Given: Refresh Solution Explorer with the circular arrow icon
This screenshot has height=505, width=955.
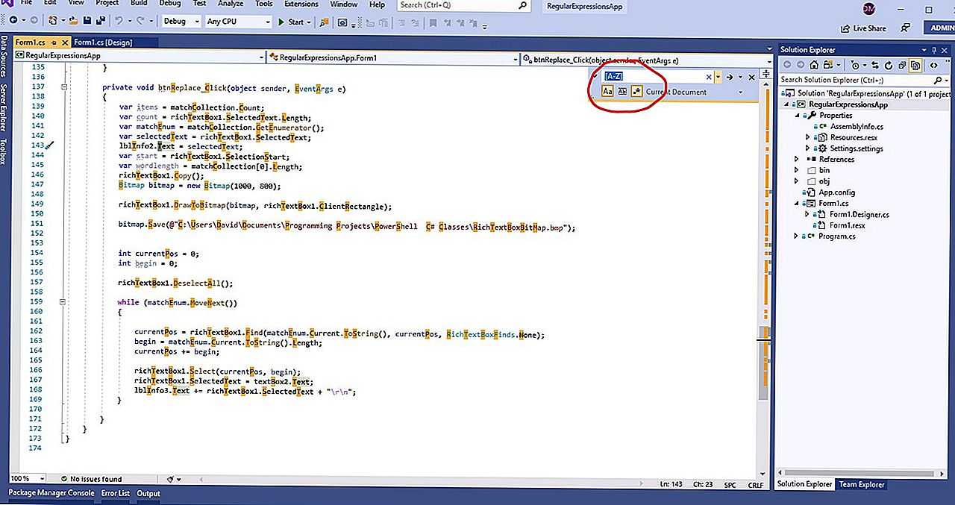Looking at the screenshot, I should [889, 66].
